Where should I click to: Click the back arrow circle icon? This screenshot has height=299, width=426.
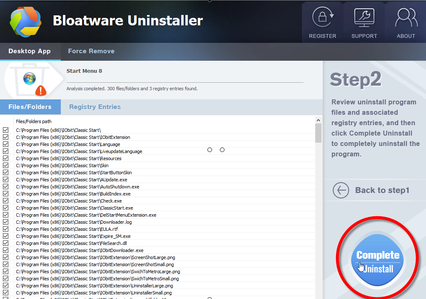point(341,190)
